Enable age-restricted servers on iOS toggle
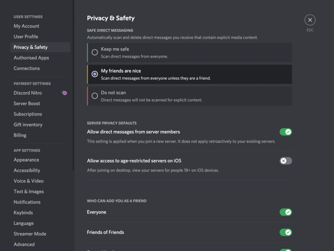The height and width of the screenshot is (251, 334). pos(286,161)
